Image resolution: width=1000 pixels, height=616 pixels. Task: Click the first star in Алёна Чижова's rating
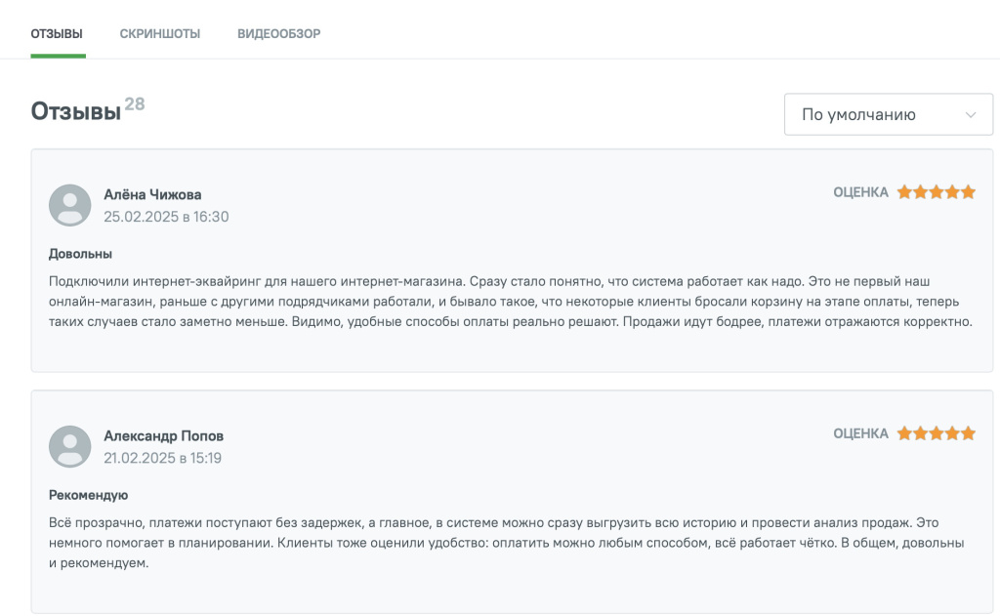pyautogui.click(x=905, y=192)
